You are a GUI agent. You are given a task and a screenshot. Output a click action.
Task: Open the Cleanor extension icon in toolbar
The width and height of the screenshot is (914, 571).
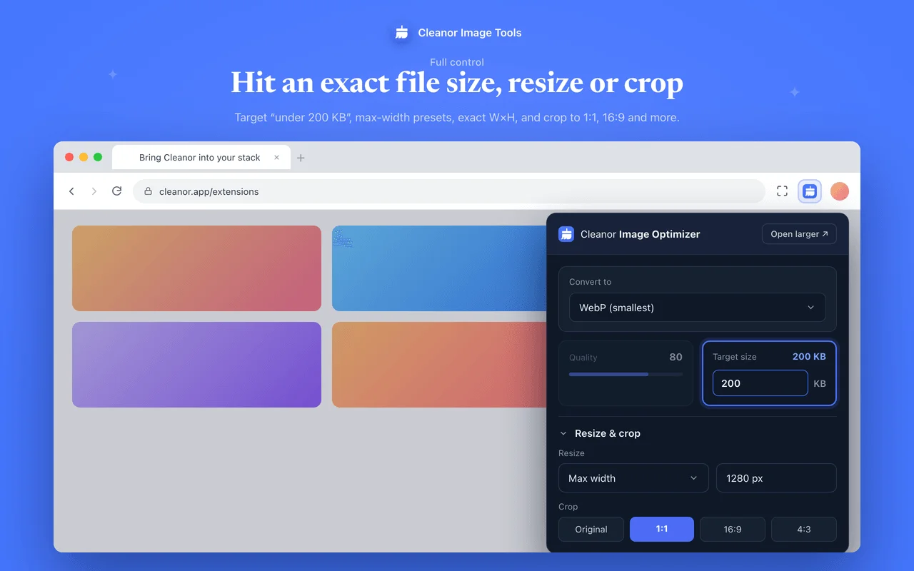point(810,191)
